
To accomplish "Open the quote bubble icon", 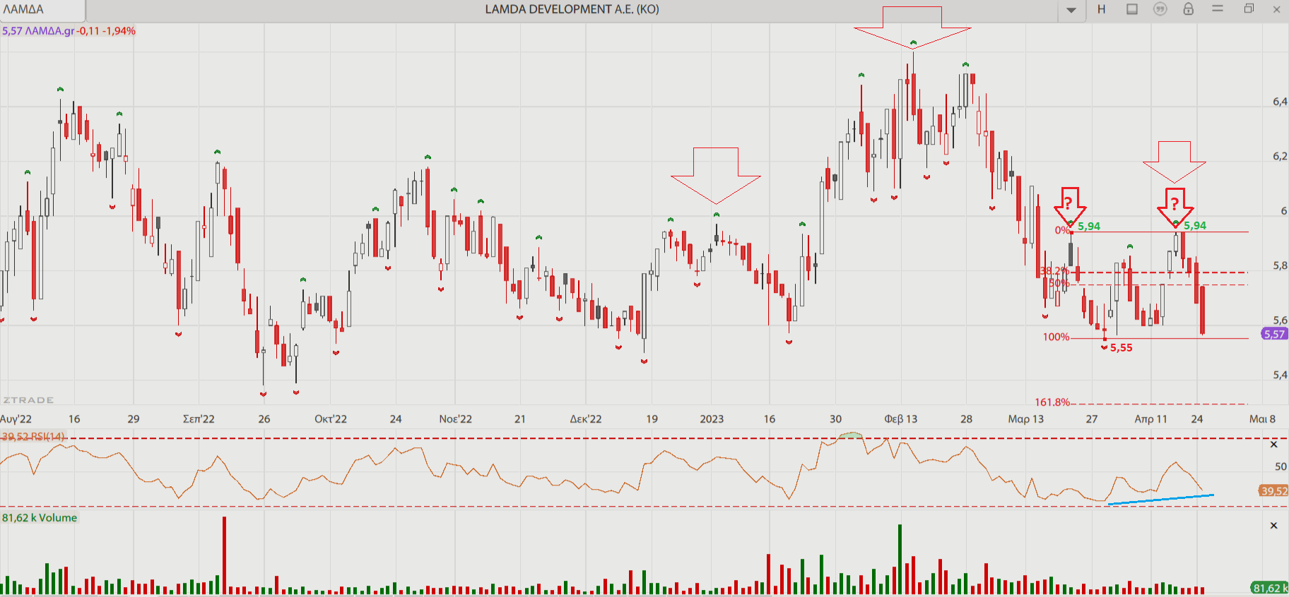I will point(1160,9).
